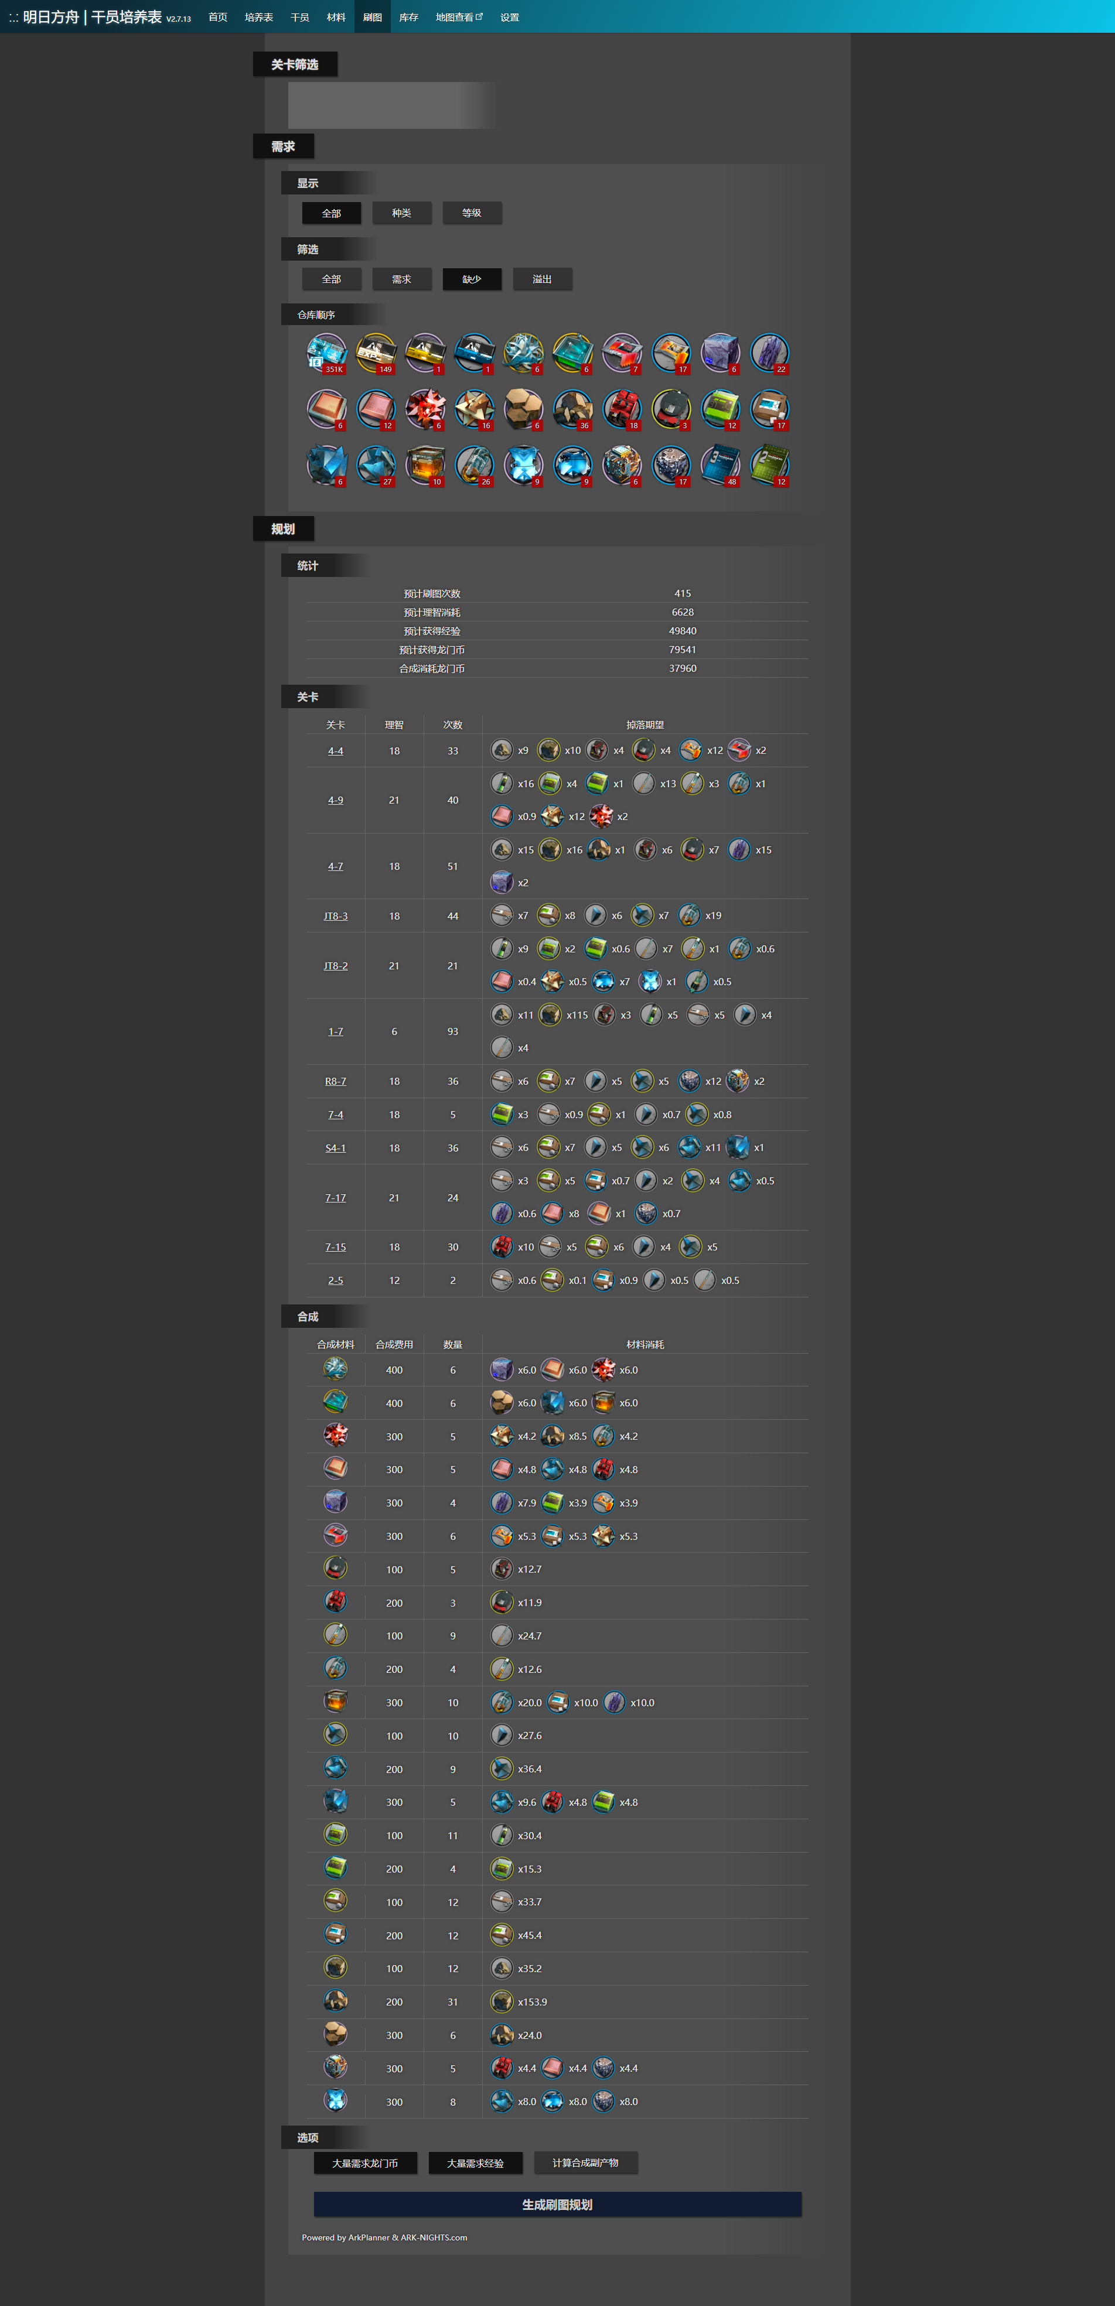The width and height of the screenshot is (1115, 2306).
Task: Click the 仓库顺序 sort label
Action: pos(316,315)
